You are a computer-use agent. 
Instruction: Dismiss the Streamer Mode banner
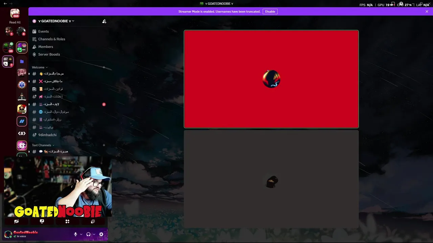(427, 11)
